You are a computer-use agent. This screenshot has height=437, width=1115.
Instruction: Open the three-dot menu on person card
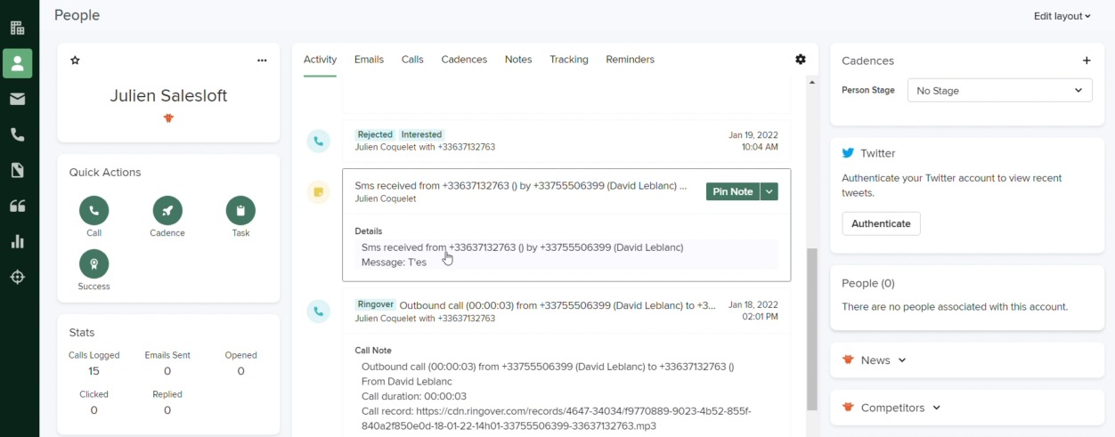pos(262,61)
